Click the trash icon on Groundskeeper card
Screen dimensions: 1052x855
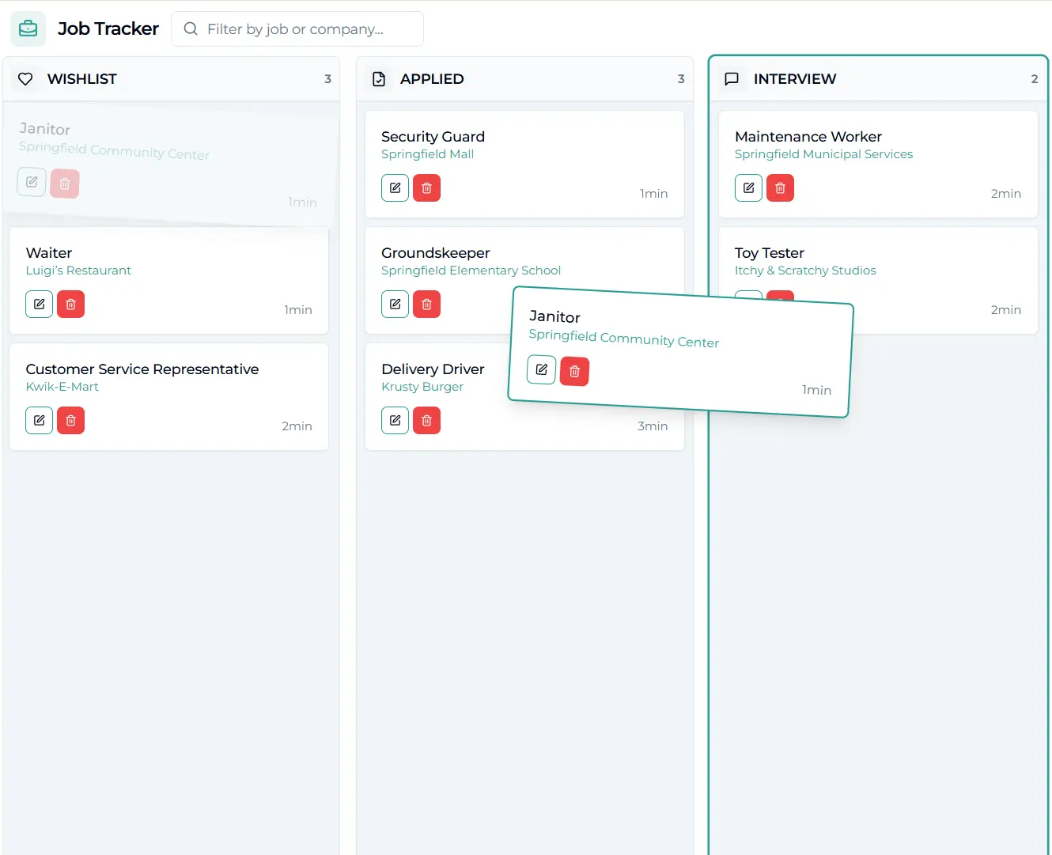427,304
